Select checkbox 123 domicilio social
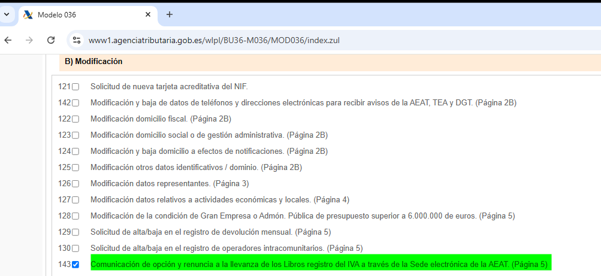The width and height of the screenshot is (601, 276). tap(75, 135)
